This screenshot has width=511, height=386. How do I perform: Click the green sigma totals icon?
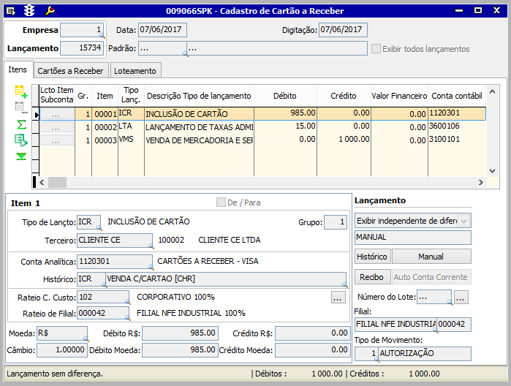point(21,125)
